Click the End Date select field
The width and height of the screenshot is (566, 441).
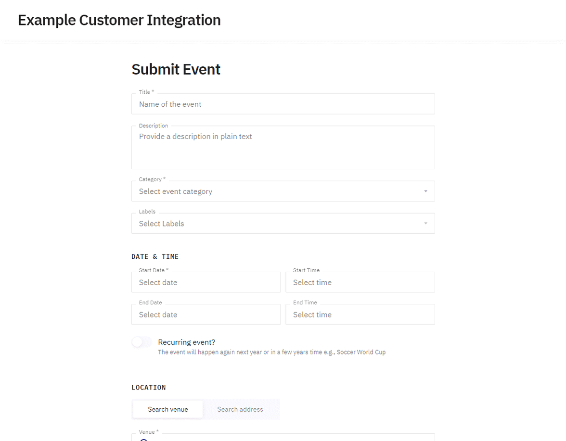tap(206, 315)
